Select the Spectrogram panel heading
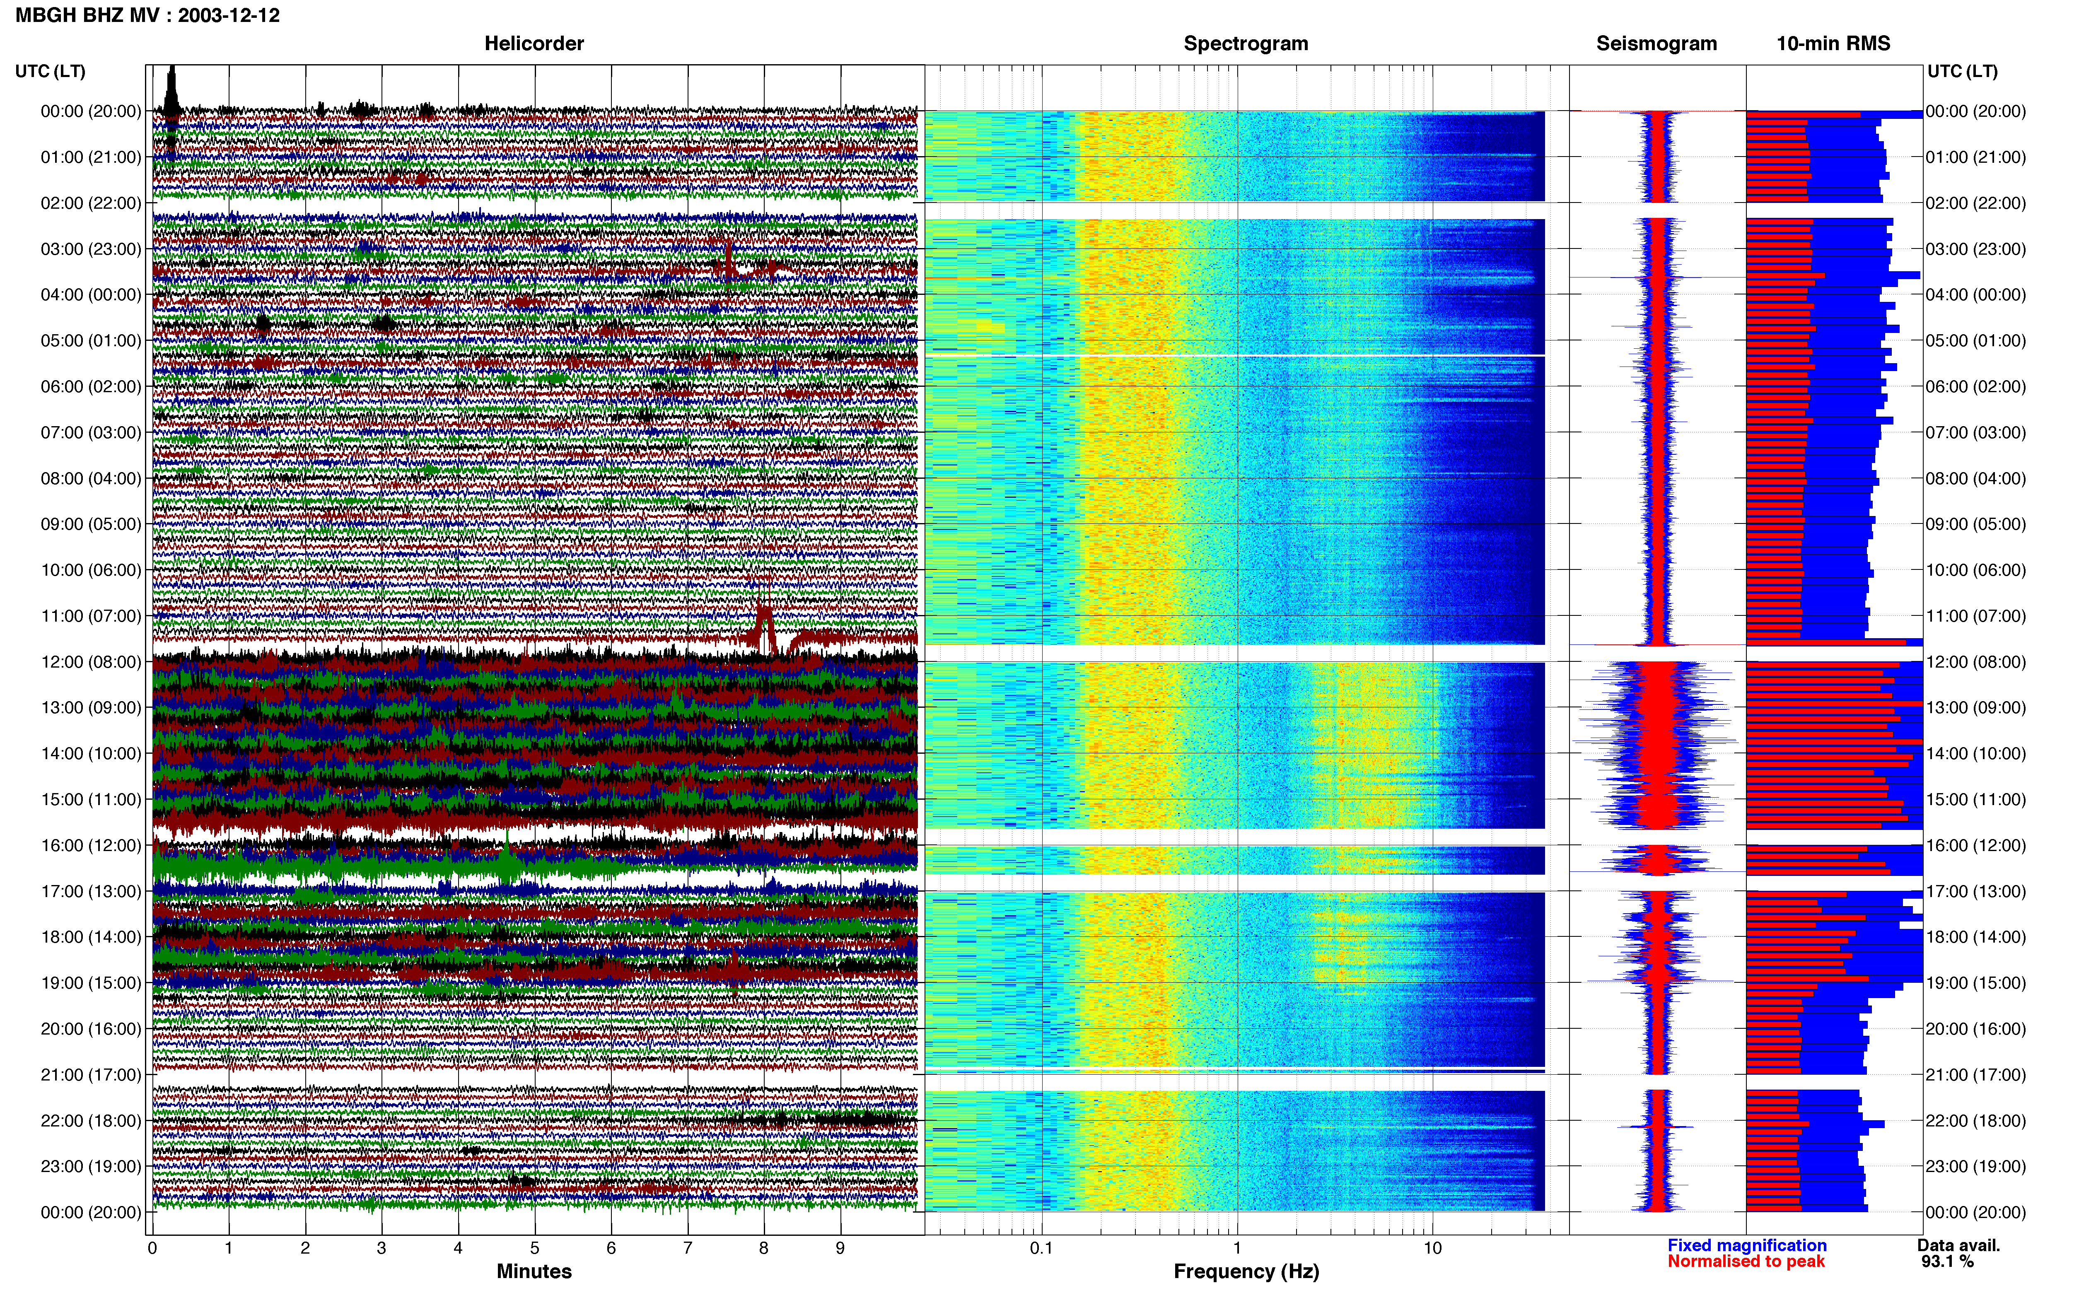This screenshot has width=2079, height=1300. [1246, 44]
